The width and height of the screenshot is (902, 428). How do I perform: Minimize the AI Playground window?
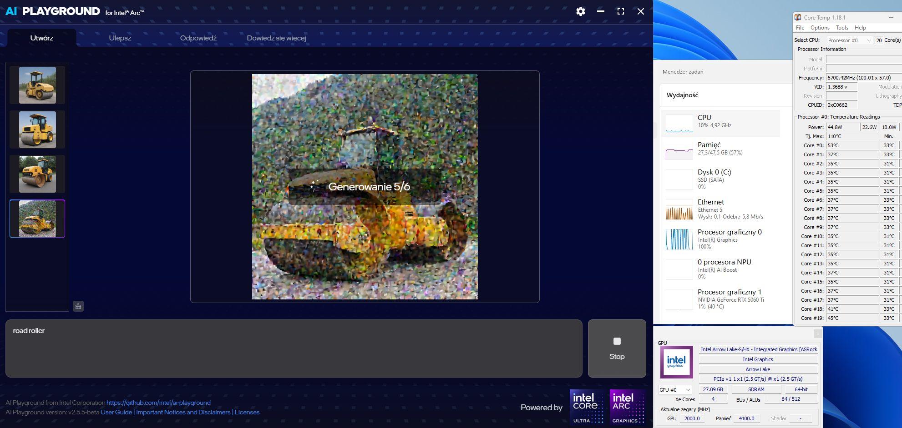click(x=601, y=11)
